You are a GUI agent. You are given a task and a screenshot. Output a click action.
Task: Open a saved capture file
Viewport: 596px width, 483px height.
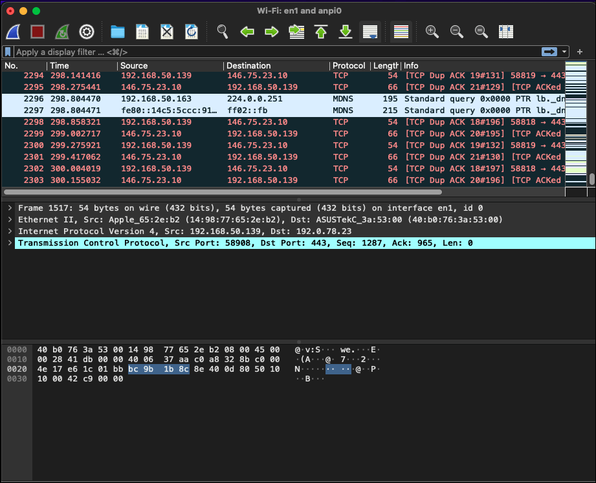(x=117, y=32)
